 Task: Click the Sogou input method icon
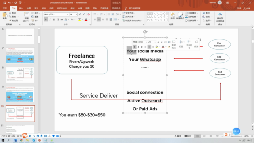tap(25, 135)
